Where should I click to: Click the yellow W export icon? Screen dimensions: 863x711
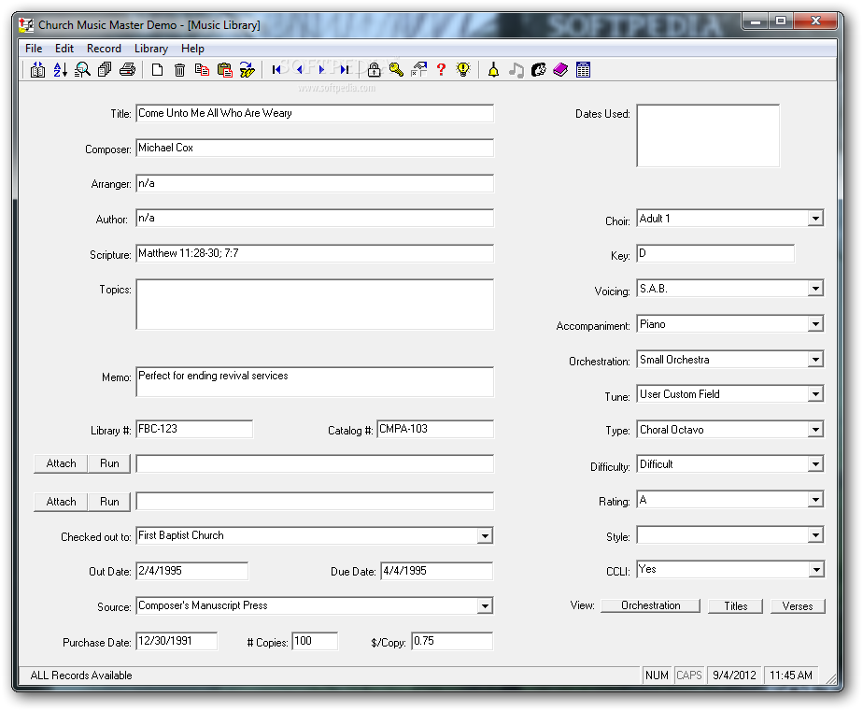pyautogui.click(x=248, y=70)
